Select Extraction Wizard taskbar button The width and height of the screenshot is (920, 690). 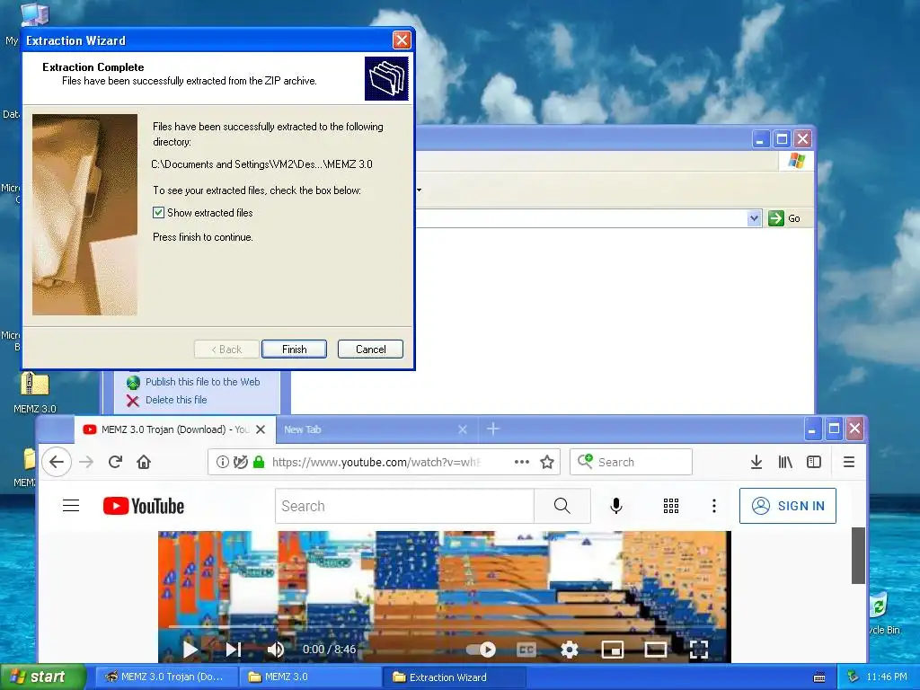(x=456, y=677)
